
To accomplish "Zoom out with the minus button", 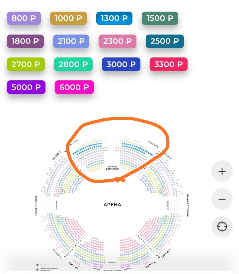I will coord(222,199).
